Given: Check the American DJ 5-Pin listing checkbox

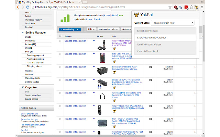Looking at the screenshot, I should pos(60,93).
